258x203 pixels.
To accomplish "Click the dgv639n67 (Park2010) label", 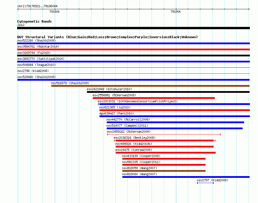I will pyautogui.click(x=117, y=113).
